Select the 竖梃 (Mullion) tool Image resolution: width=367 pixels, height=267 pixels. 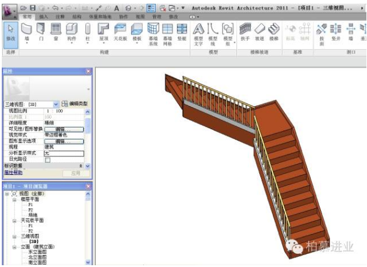182,32
